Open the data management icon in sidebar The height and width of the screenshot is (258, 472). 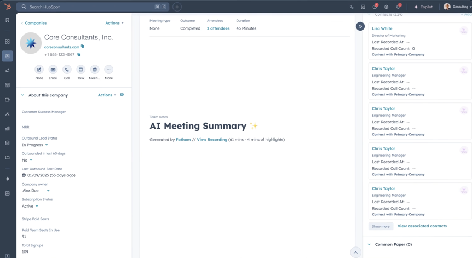(8, 143)
